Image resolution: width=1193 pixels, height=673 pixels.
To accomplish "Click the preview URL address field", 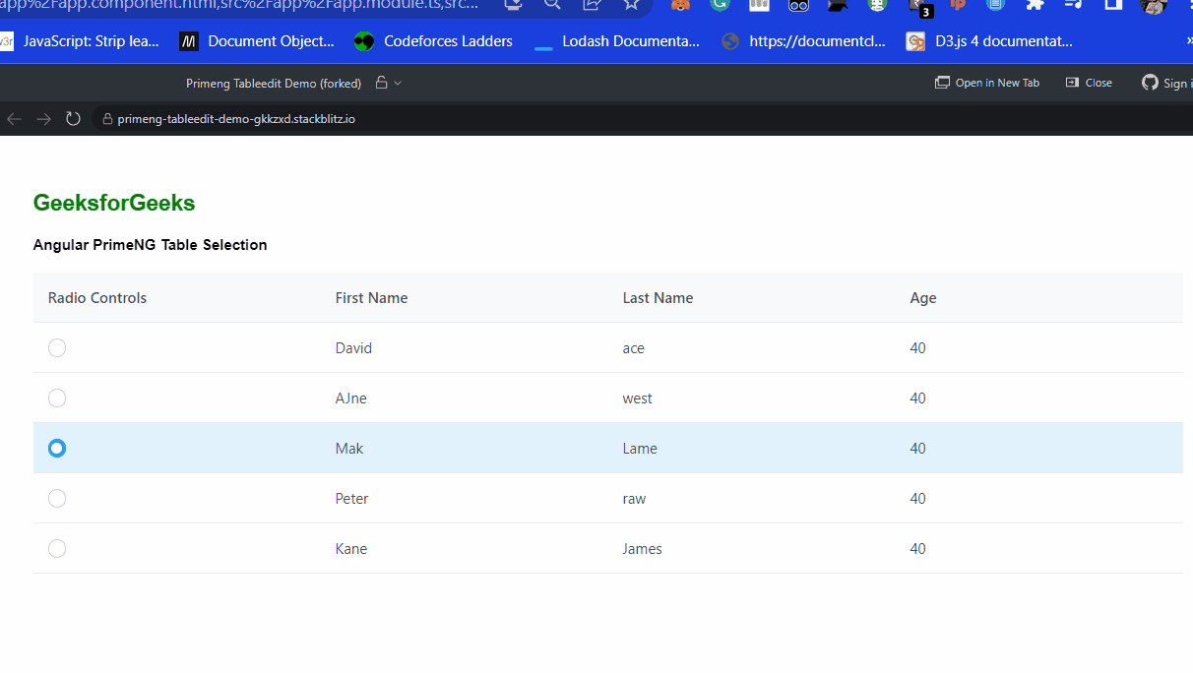I will (640, 119).
